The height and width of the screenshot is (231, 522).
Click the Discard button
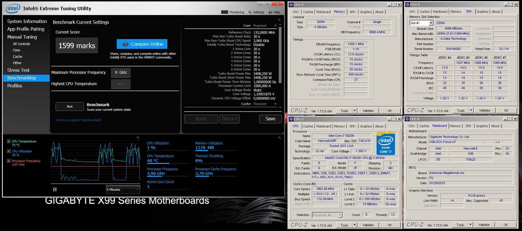[229, 119]
